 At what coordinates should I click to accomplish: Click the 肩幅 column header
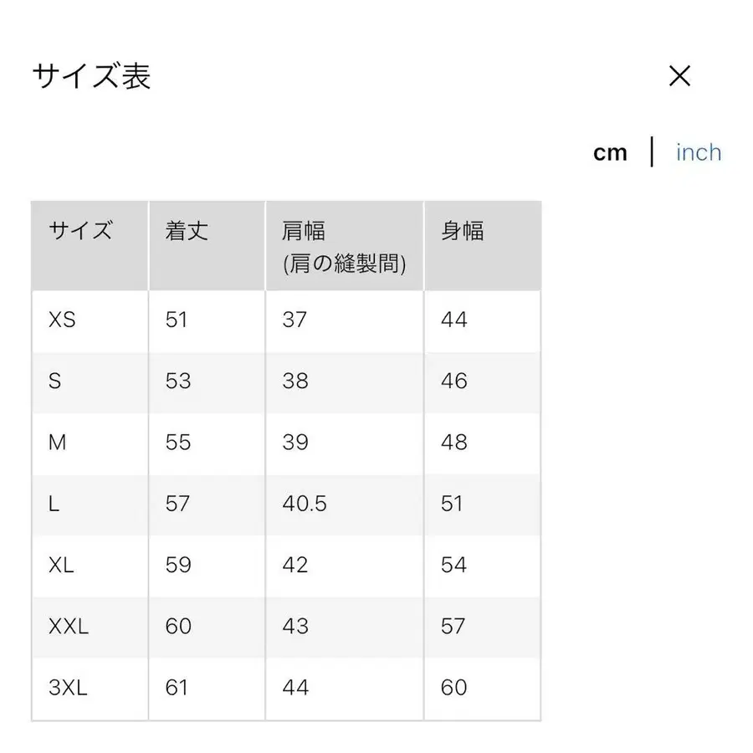pos(301,232)
